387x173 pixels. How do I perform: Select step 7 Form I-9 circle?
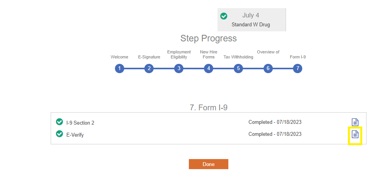pyautogui.click(x=298, y=69)
